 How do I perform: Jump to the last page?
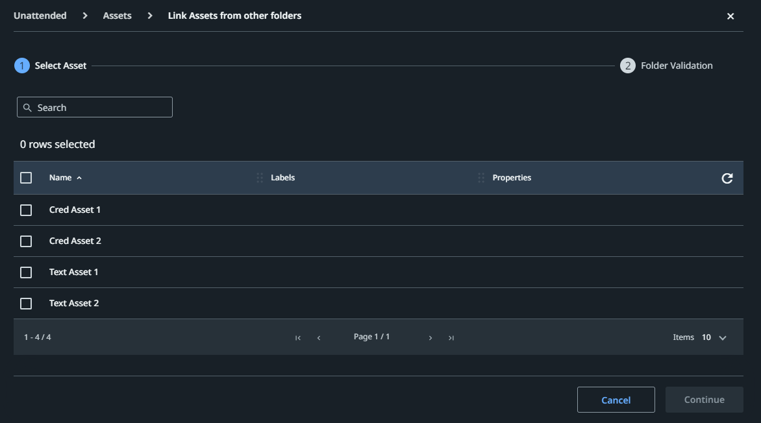[x=451, y=337]
